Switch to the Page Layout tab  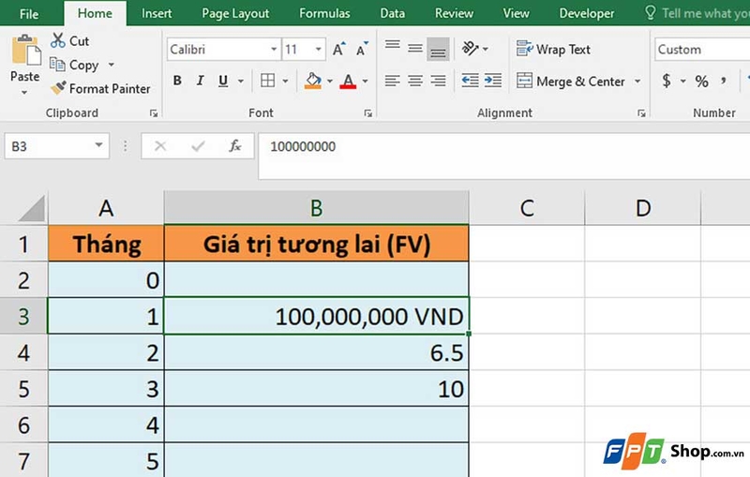point(235,13)
